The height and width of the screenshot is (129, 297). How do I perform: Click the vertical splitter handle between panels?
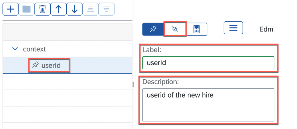click(x=133, y=84)
